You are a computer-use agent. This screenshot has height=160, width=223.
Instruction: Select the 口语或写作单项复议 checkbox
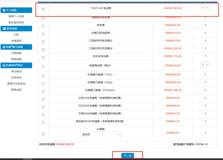(43, 42)
